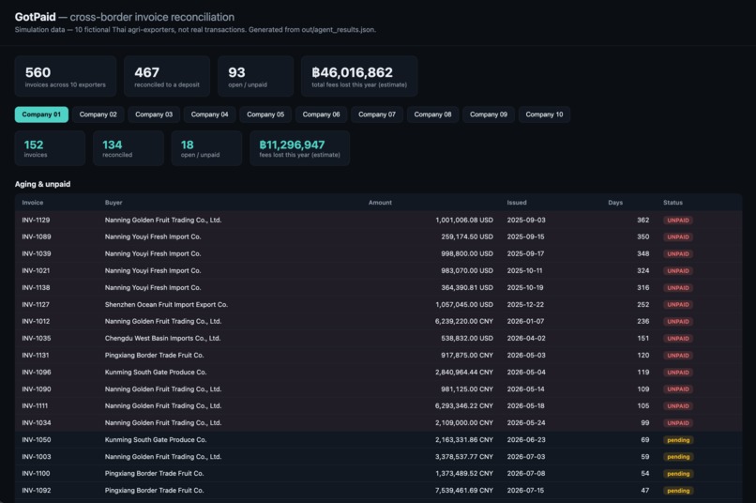Click the issued date 2026-01-07
756x503 pixels.
point(525,321)
